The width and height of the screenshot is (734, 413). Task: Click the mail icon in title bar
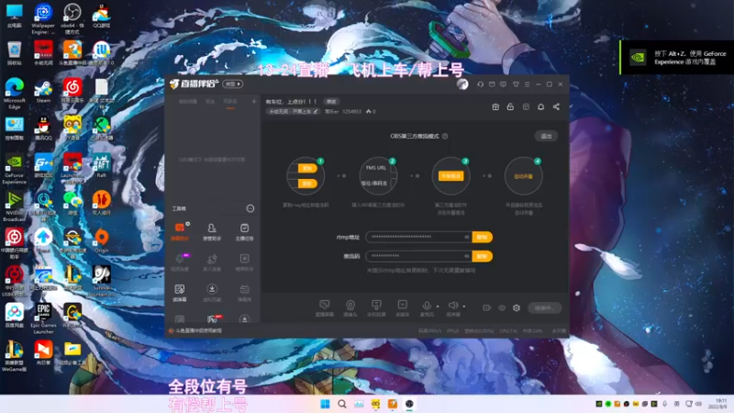coord(492,84)
